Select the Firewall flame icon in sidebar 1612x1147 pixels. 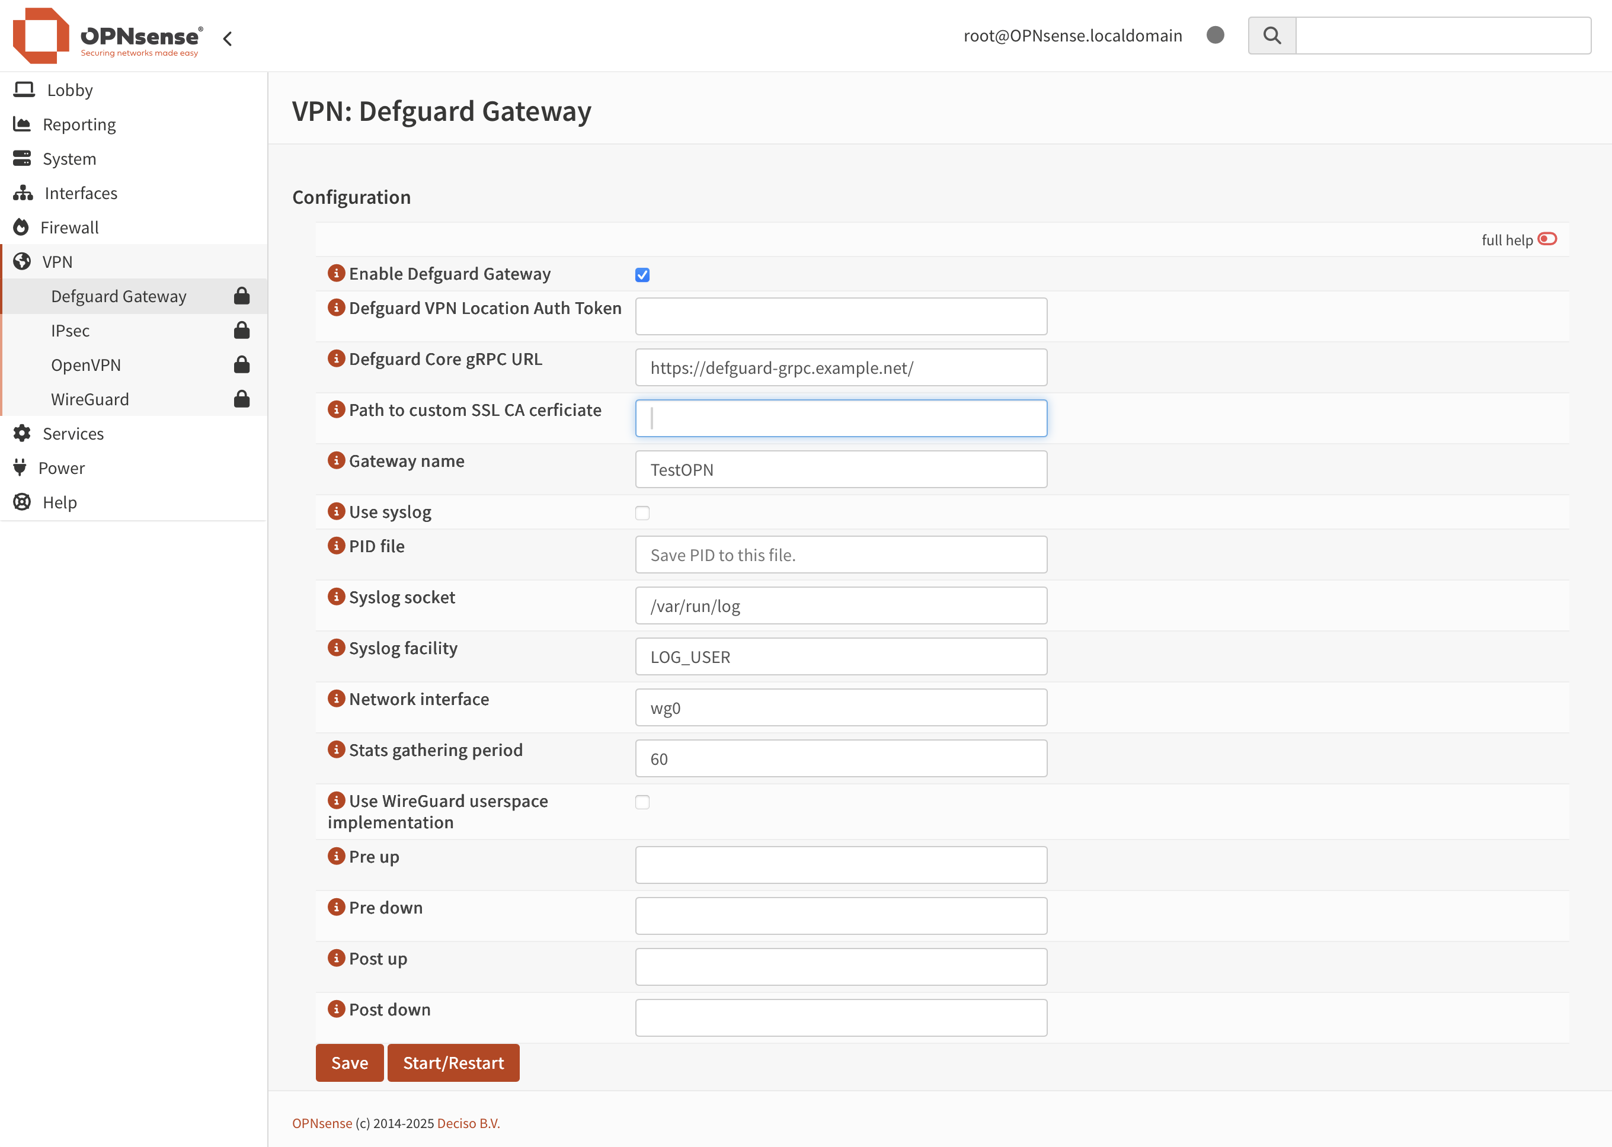tap(23, 227)
